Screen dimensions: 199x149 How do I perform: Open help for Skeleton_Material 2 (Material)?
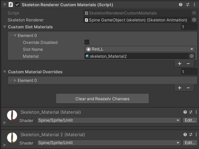coord(185,134)
